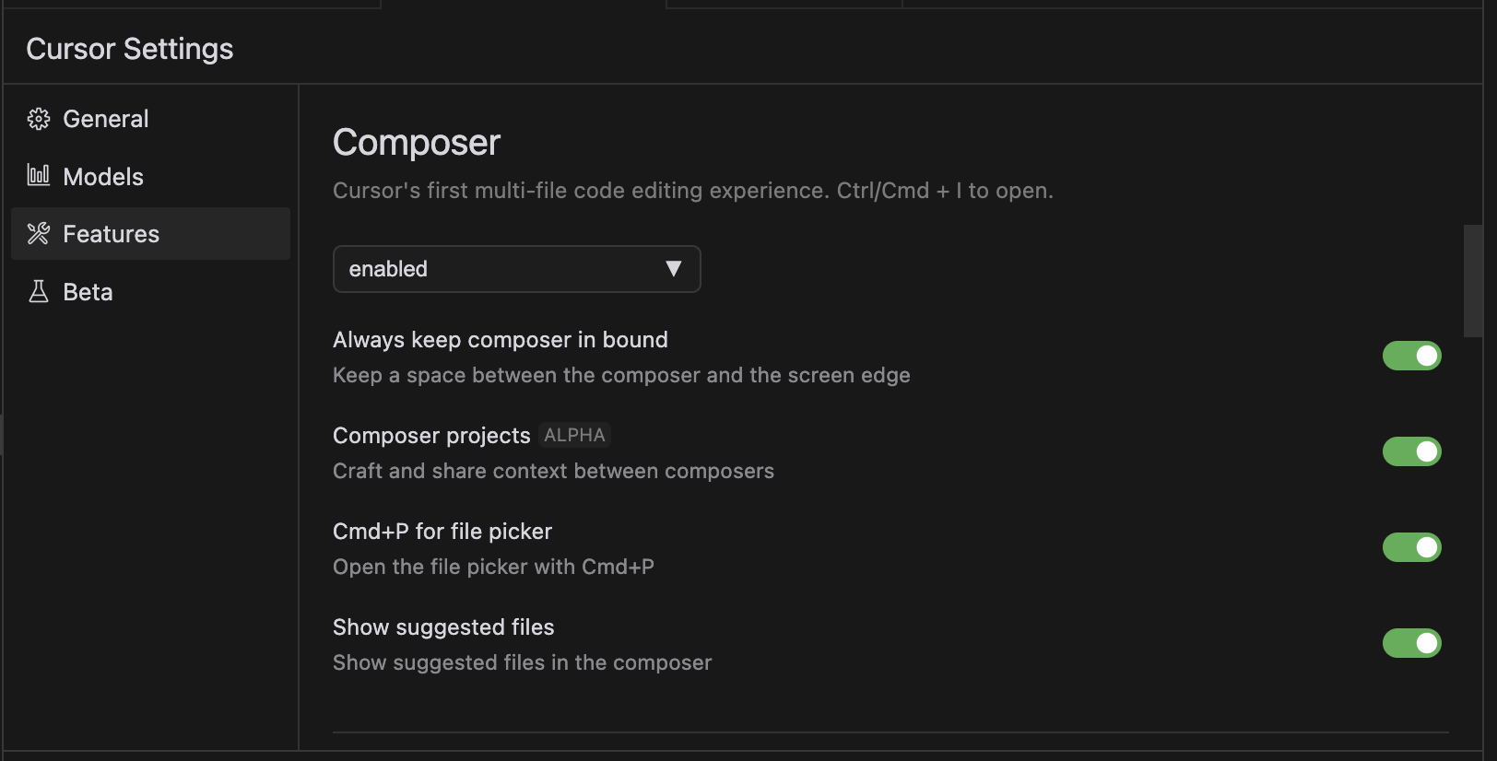Disable 'Cmd+P for file picker'
Image resolution: width=1497 pixels, height=761 pixels.
(1411, 546)
